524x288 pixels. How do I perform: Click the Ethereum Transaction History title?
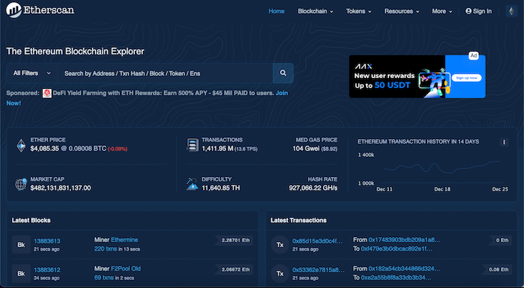pos(418,142)
